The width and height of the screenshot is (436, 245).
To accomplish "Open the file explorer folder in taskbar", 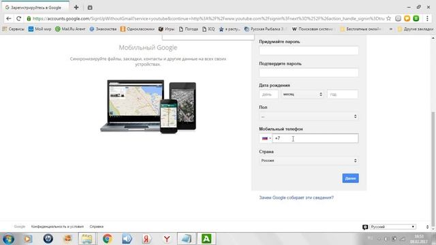I will (x=87, y=239).
